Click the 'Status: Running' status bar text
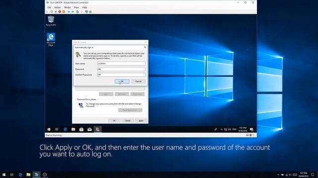The image size is (318, 178). click(x=54, y=135)
